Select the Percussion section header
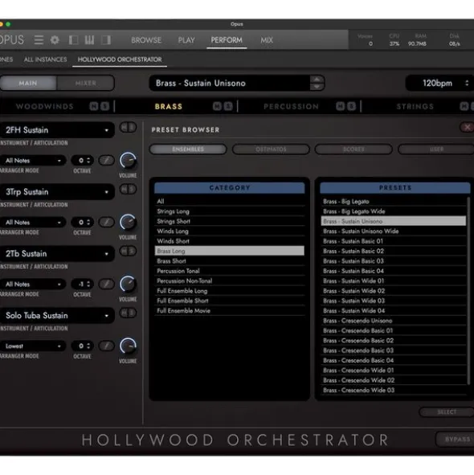 (x=291, y=107)
